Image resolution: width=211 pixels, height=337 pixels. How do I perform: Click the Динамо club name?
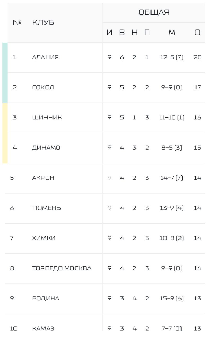(x=46, y=148)
